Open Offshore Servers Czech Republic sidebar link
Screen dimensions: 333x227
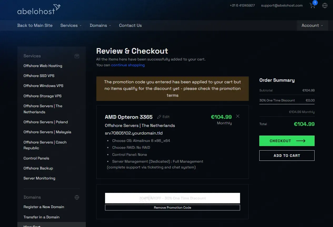[x=45, y=145]
